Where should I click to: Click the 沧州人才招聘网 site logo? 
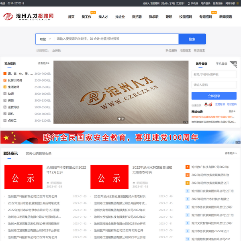29,17
